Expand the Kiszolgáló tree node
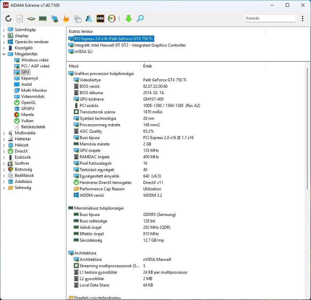The width and height of the screenshot is (311, 300). [4, 48]
